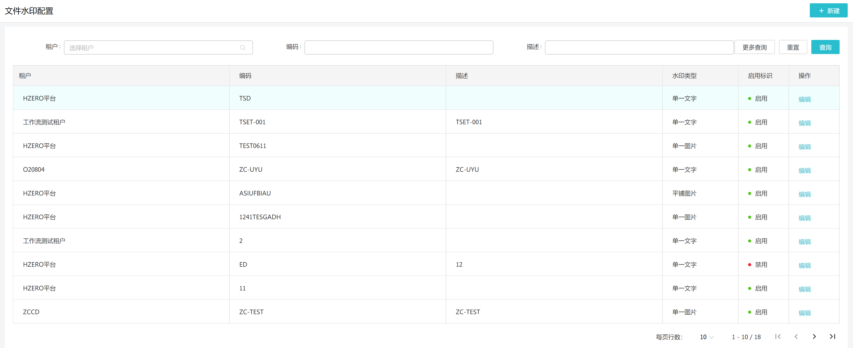The width and height of the screenshot is (853, 348).
Task: Go to the previous page
Action: (x=796, y=336)
